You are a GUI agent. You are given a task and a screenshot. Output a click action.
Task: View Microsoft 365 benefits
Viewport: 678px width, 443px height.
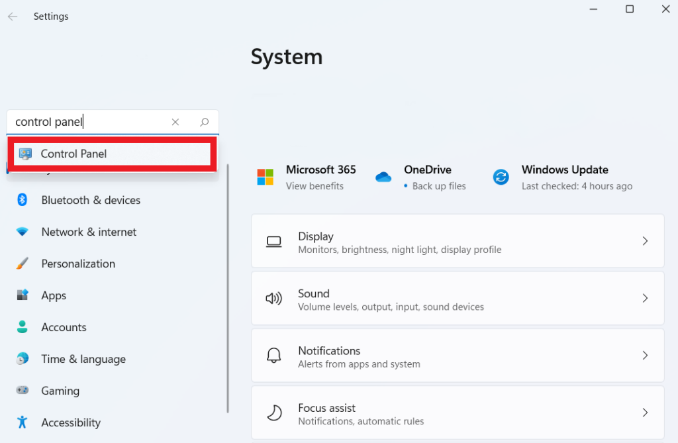click(x=315, y=186)
